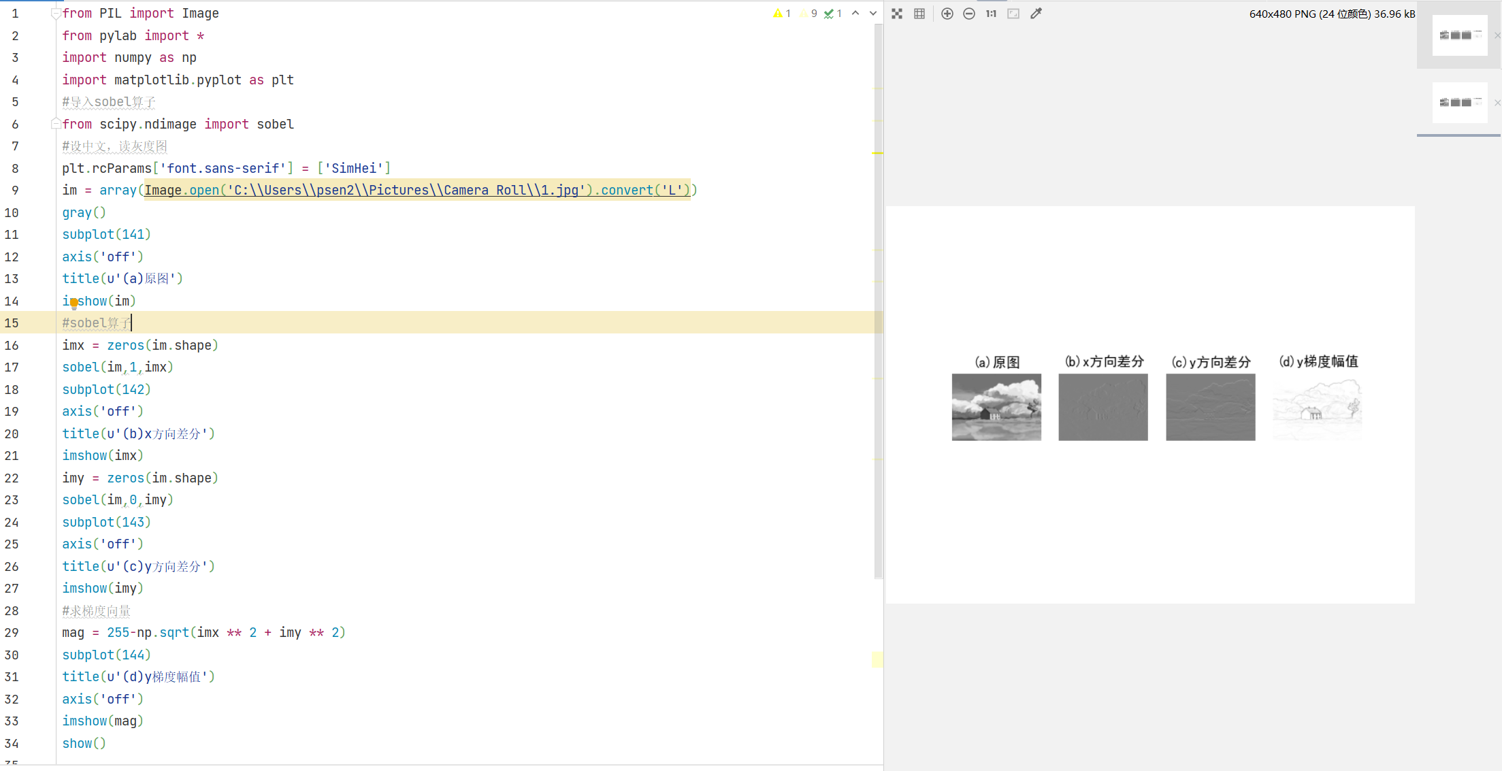Click the green typo check indicator
Image resolution: width=1502 pixels, height=771 pixels.
[x=833, y=14]
